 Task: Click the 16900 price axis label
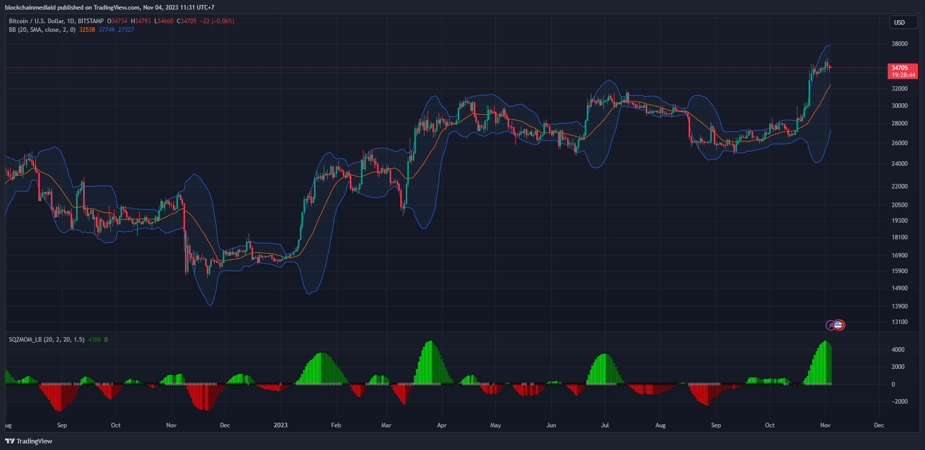coord(899,255)
